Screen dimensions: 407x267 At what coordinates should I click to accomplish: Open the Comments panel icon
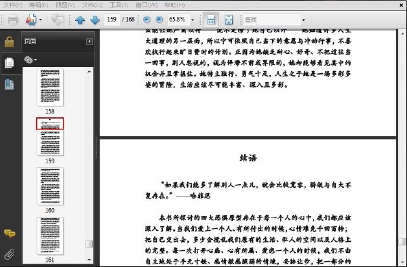point(9,234)
